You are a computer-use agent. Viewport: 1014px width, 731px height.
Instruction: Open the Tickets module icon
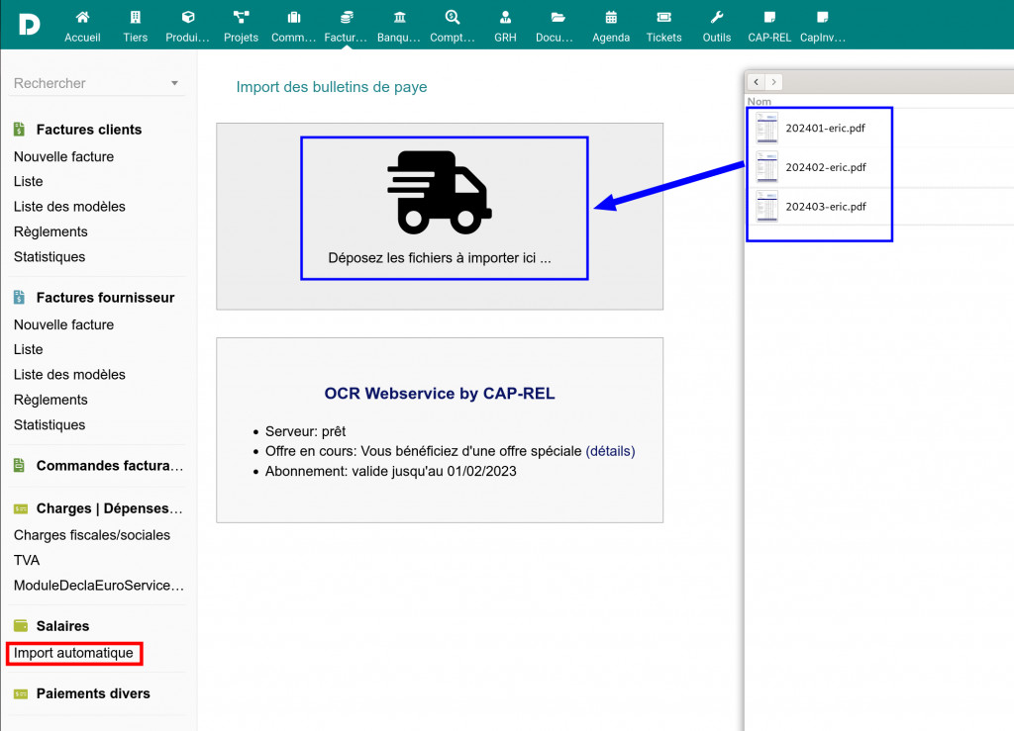coord(663,18)
